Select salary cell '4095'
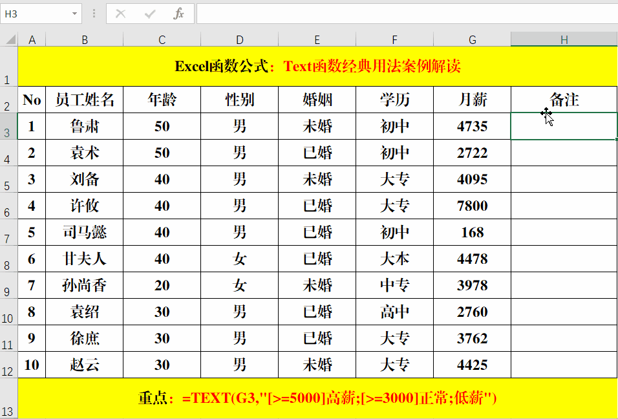618x419 pixels. pos(472,179)
